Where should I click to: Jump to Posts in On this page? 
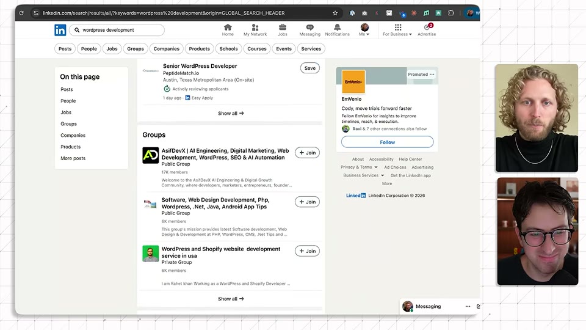pos(67,89)
